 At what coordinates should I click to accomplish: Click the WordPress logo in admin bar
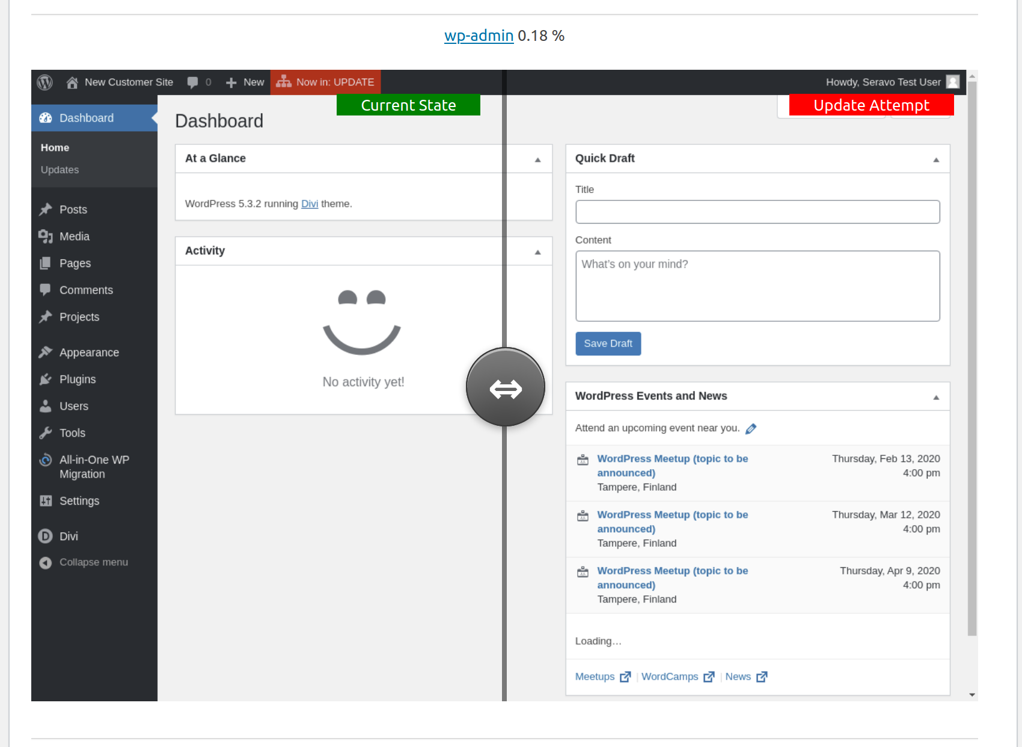click(45, 82)
